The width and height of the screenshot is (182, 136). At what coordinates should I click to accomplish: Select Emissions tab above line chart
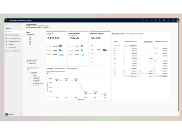[x=50, y=69]
